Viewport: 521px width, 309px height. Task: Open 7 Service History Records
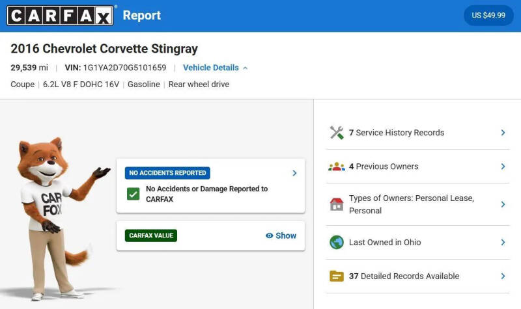[x=417, y=133]
